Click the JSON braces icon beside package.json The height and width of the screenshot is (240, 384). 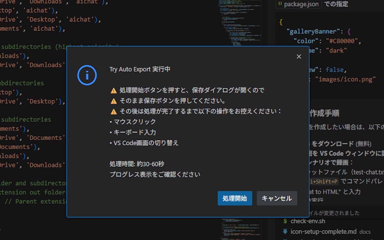click(280, 4)
